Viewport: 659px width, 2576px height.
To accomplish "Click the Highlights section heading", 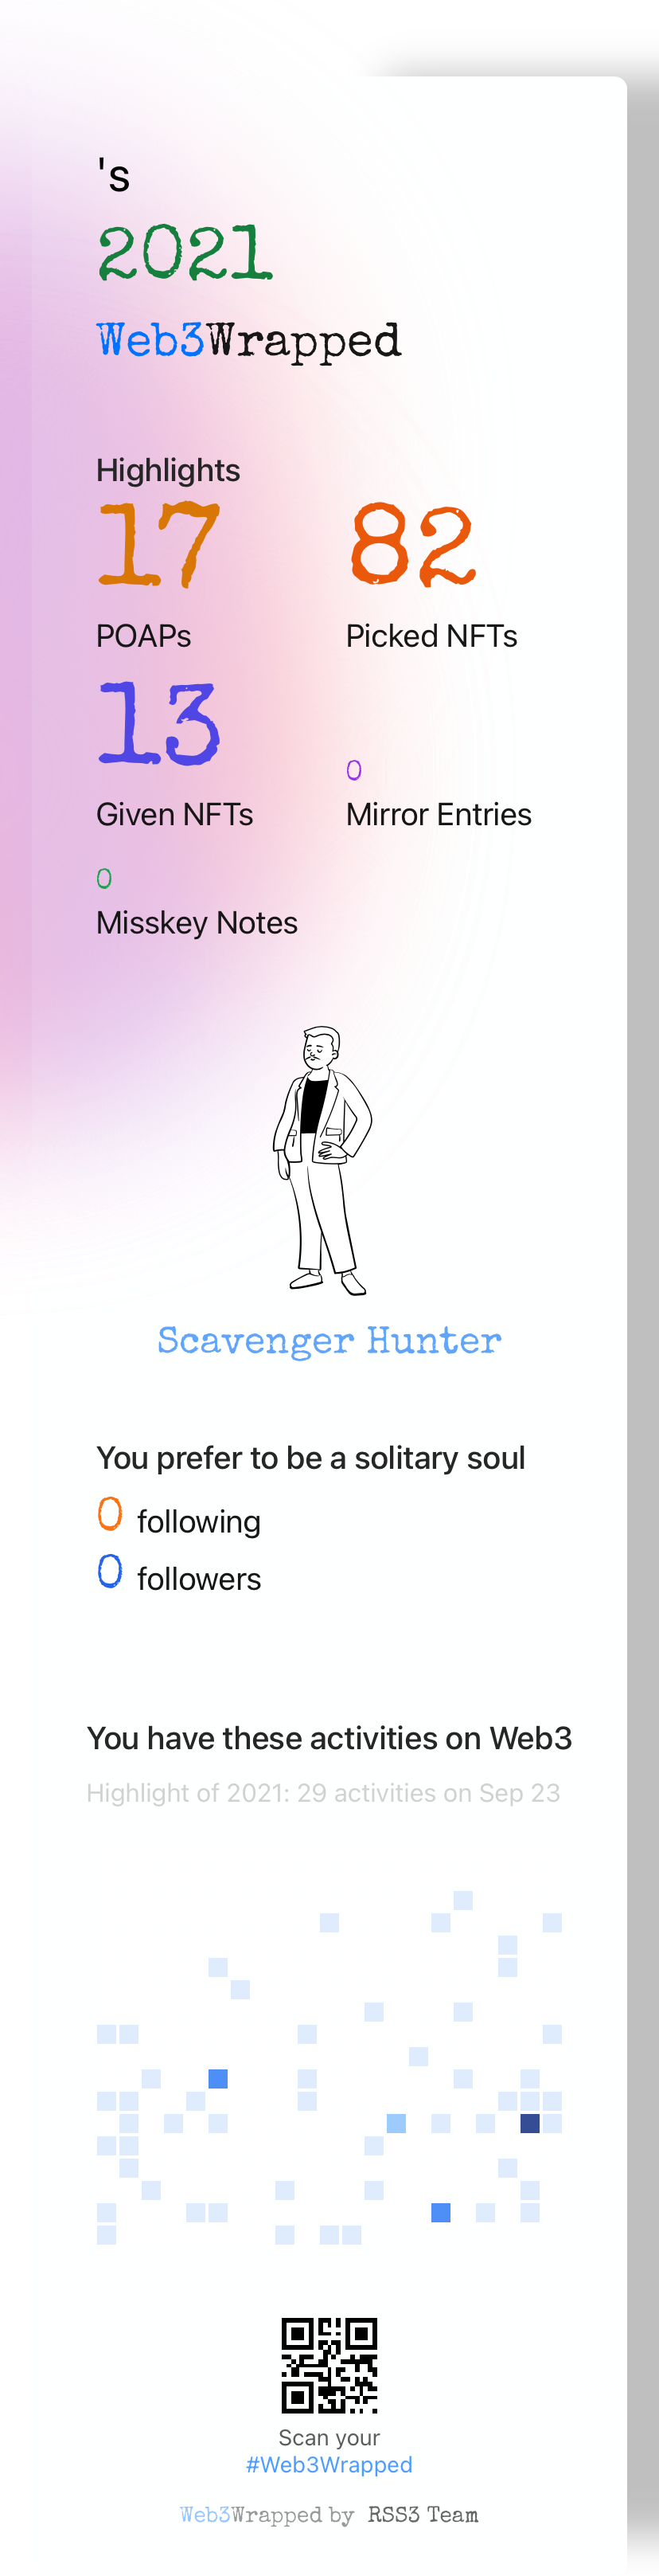I will [x=168, y=470].
